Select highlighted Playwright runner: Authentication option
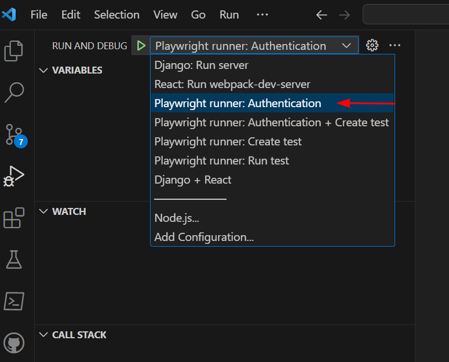449x362 pixels. pos(272,103)
